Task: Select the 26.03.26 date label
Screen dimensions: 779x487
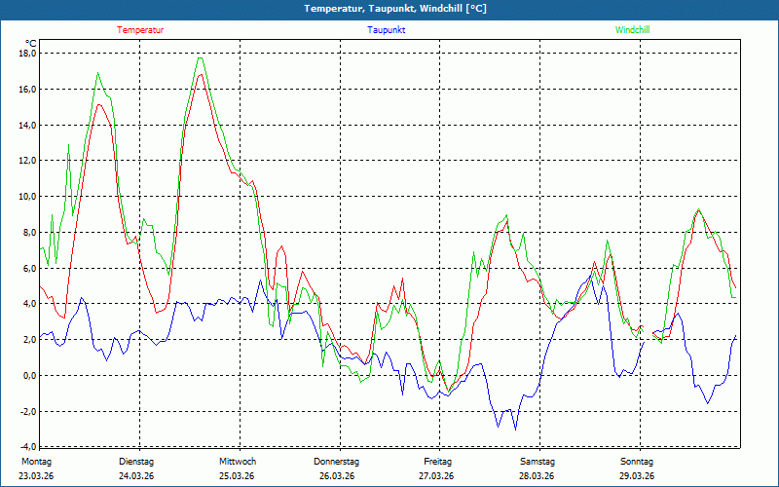Action: coord(337,476)
